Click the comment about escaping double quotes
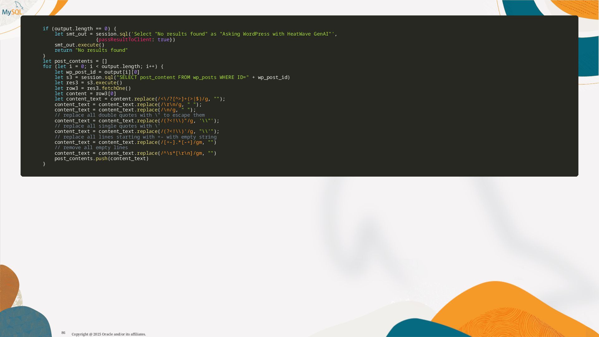The image size is (599, 337). (x=129, y=115)
